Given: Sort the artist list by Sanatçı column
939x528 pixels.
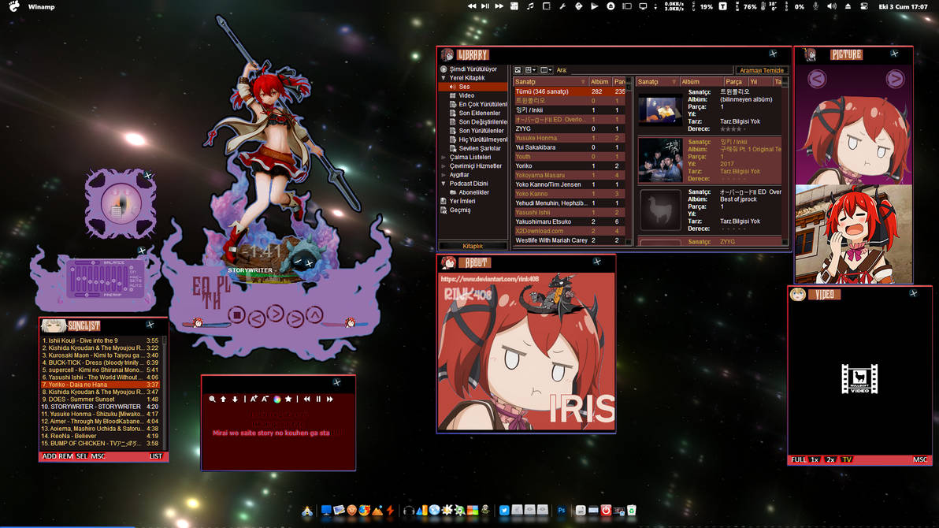Looking at the screenshot, I should 550,81.
